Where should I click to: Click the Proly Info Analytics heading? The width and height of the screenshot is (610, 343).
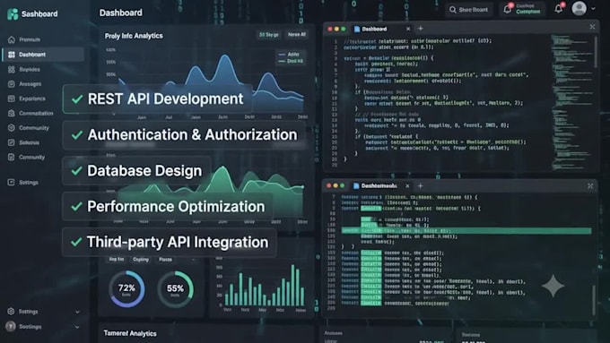[x=134, y=36]
